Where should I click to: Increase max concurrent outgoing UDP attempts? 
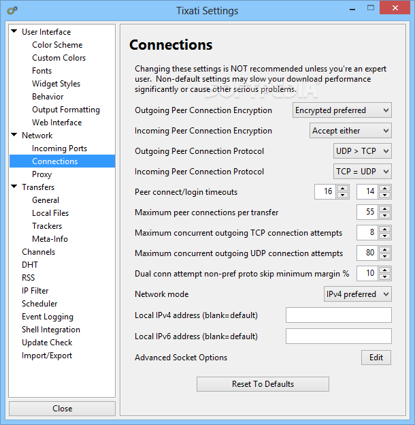[384, 250]
